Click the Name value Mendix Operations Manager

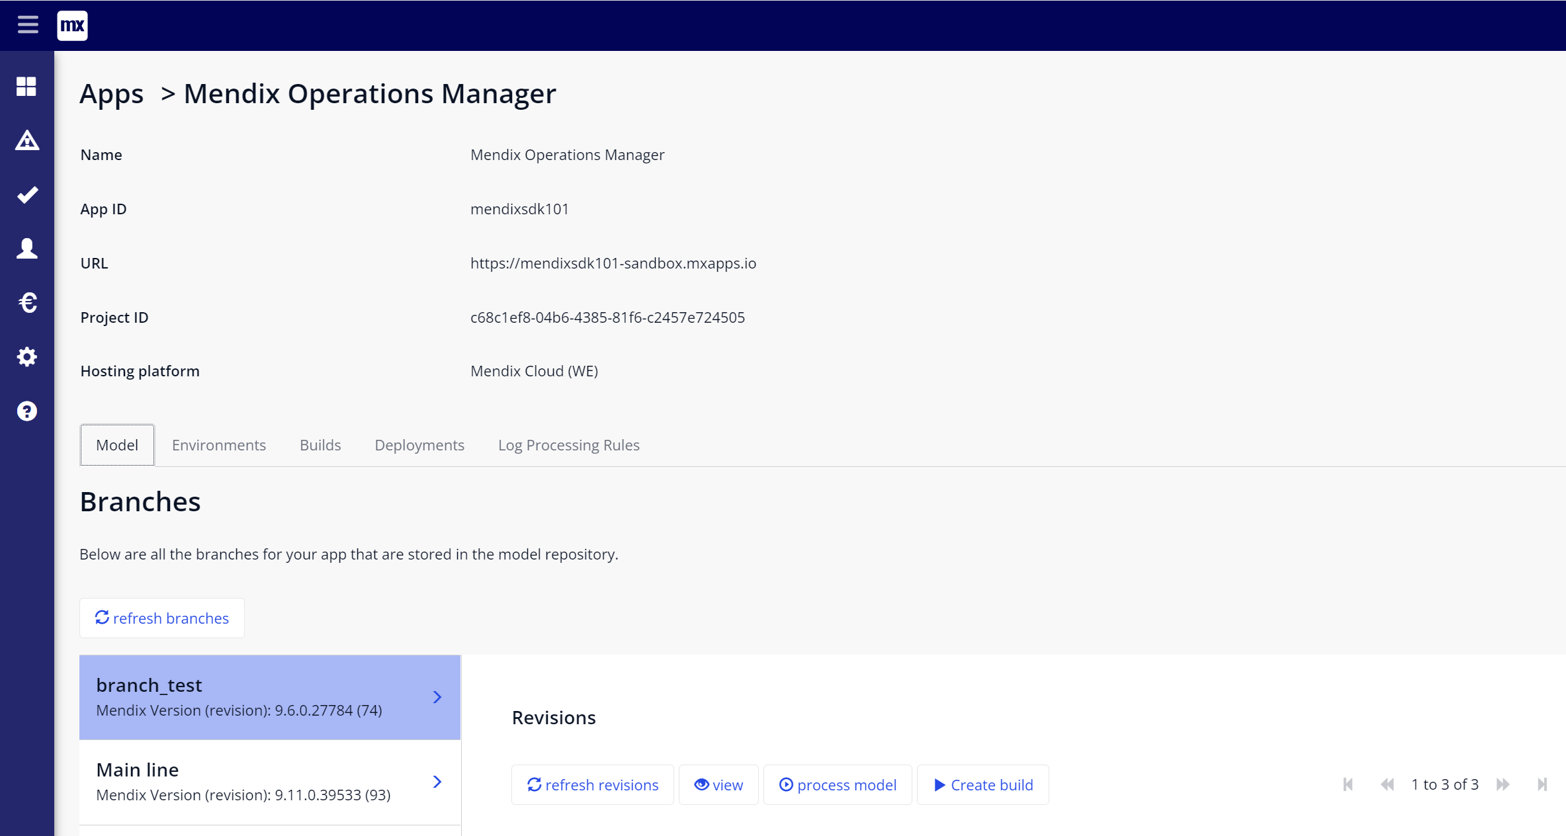[x=567, y=155]
